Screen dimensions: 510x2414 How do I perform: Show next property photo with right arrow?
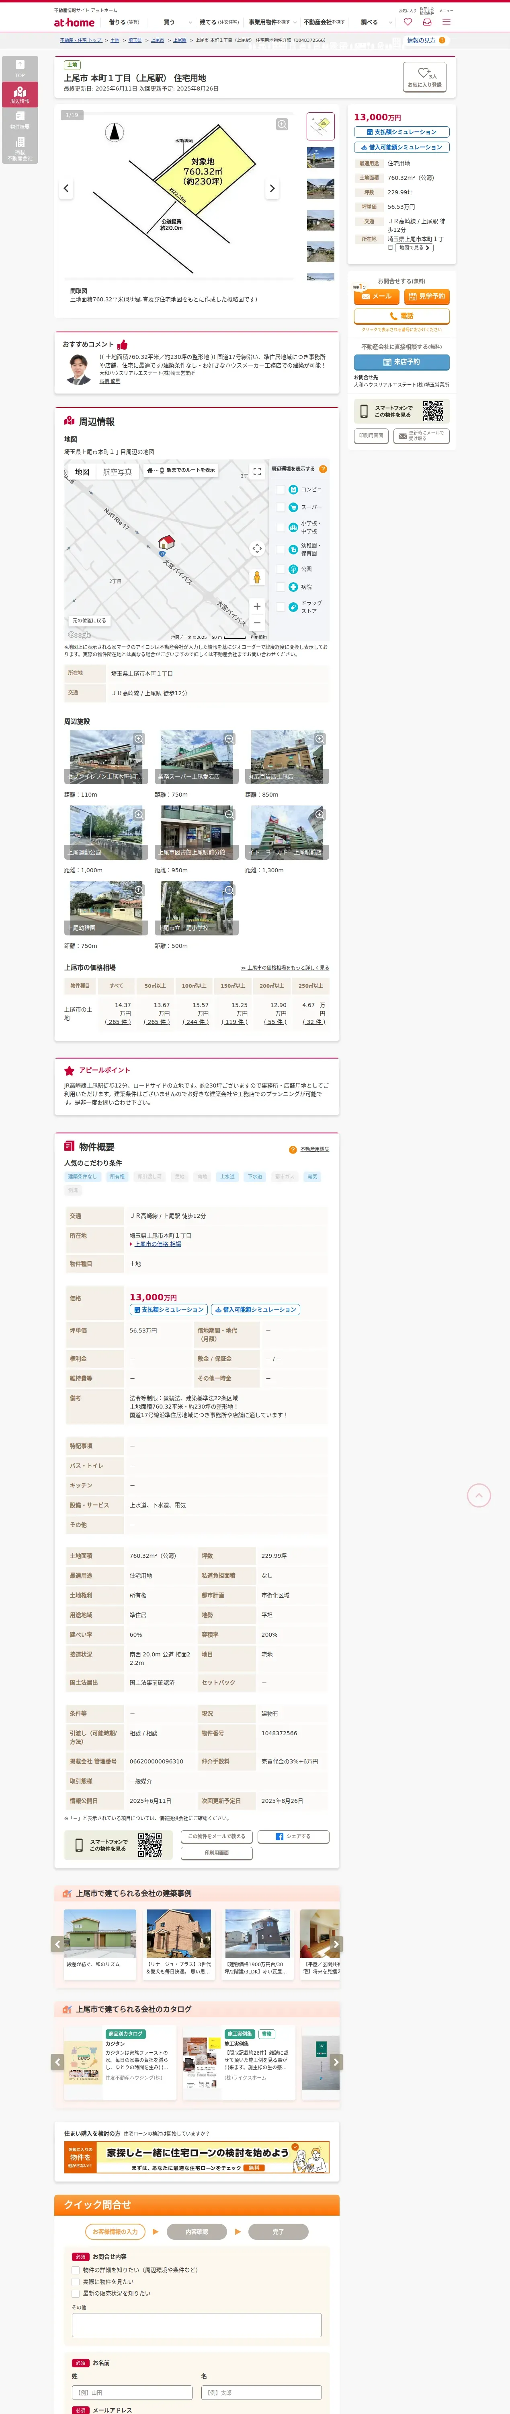272,188
